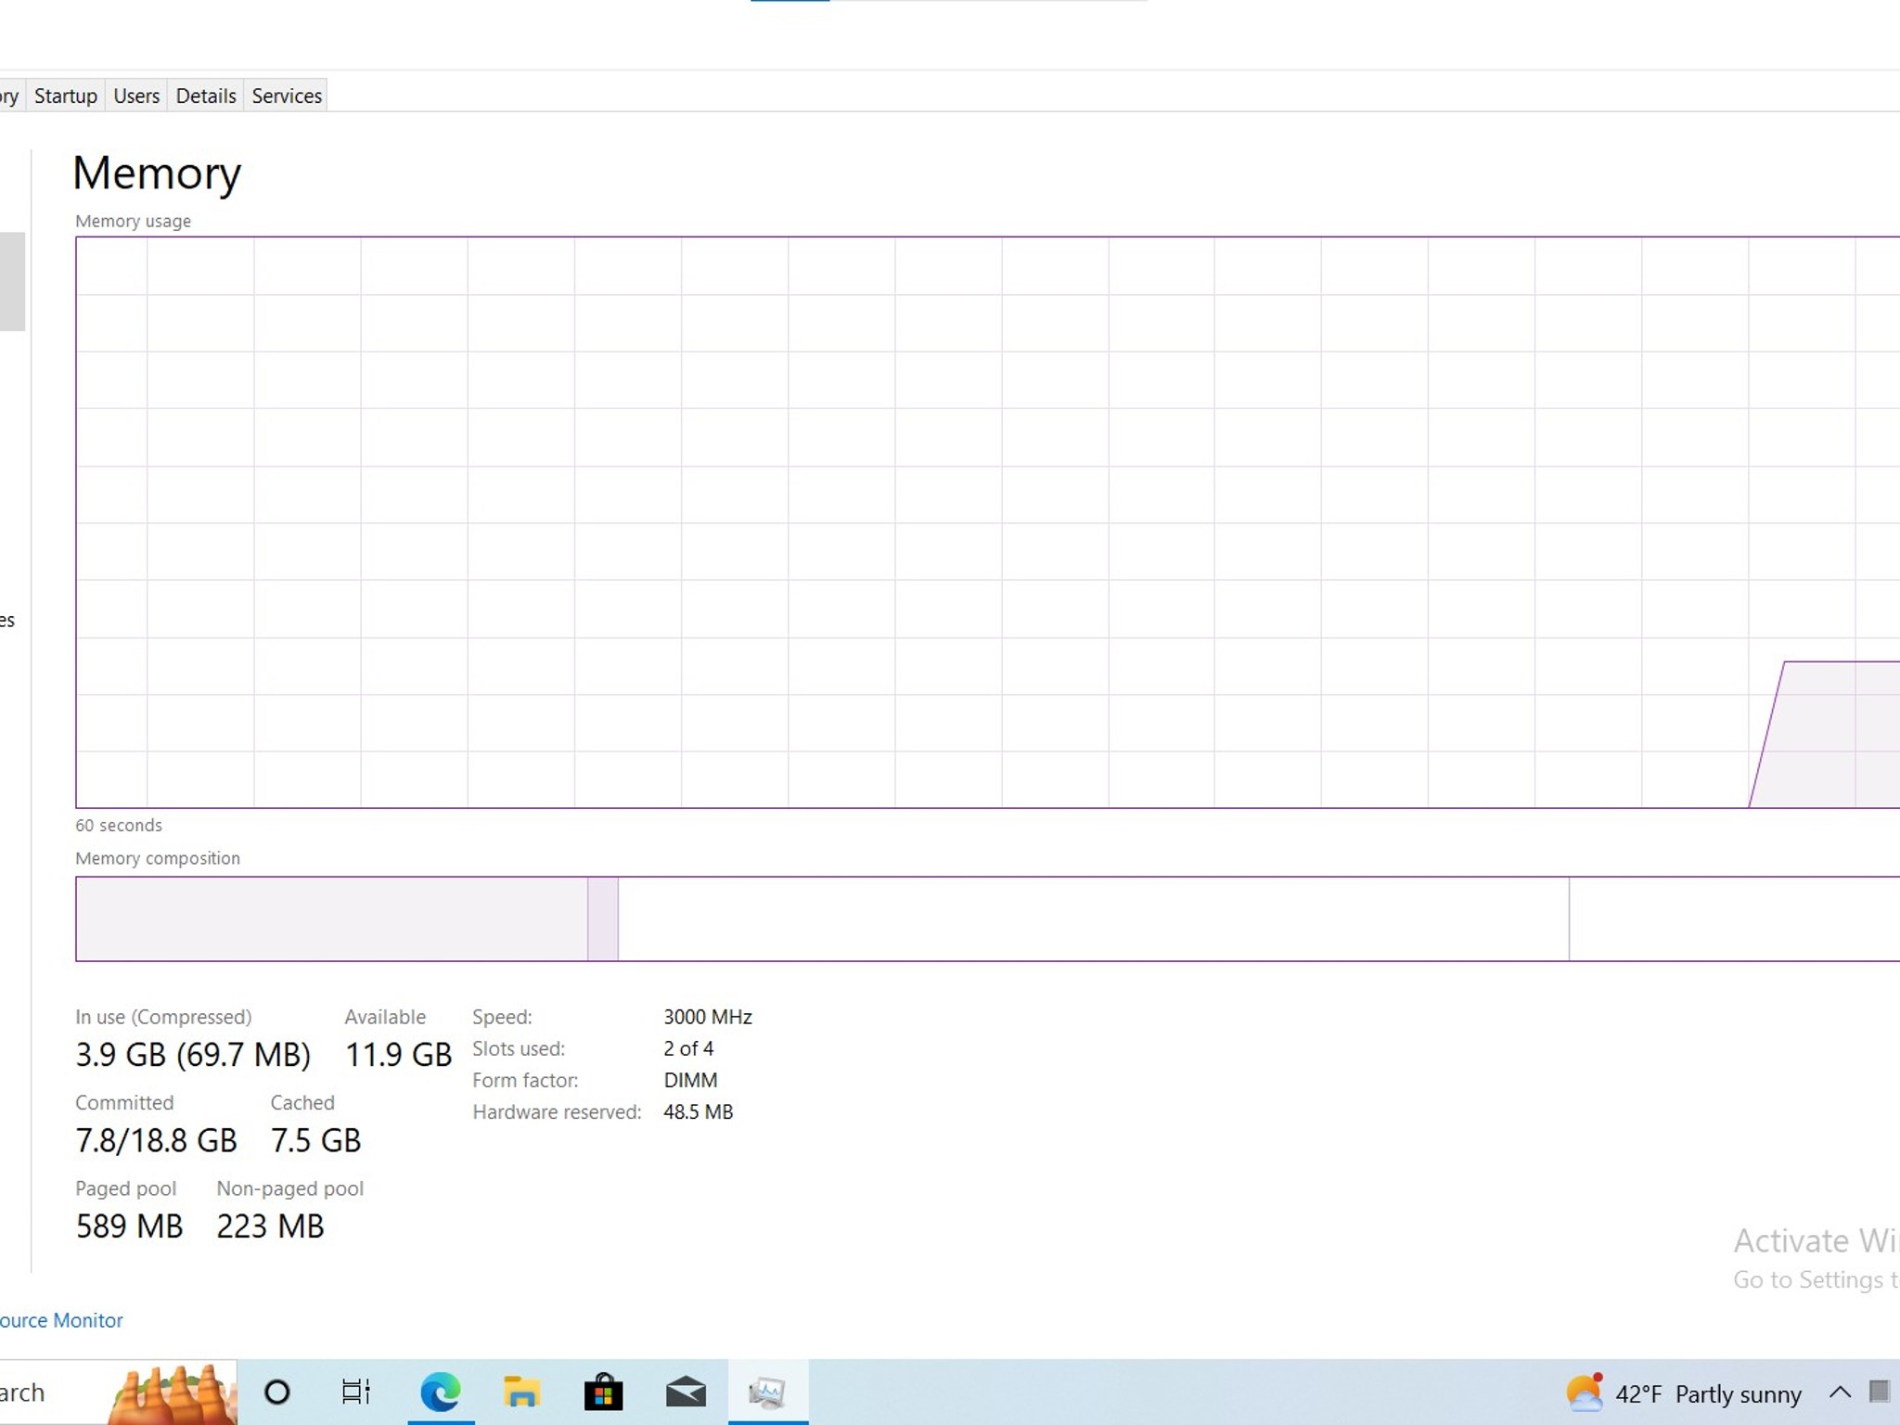
Task: Open Resource Monitor link
Action: (61, 1320)
